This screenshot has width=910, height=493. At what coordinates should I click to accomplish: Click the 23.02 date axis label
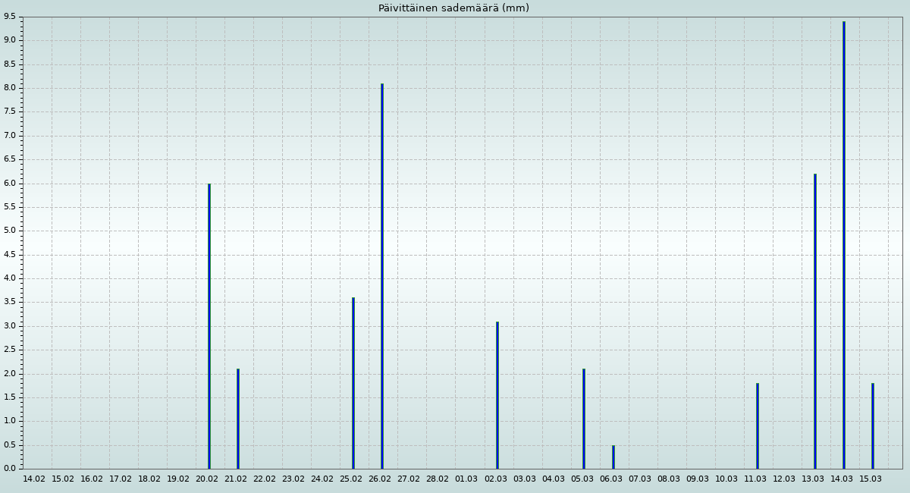[x=293, y=479]
